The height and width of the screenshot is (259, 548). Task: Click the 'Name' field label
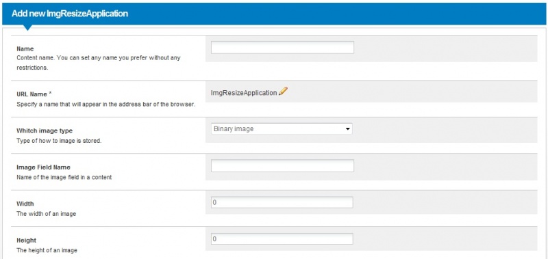click(x=25, y=49)
